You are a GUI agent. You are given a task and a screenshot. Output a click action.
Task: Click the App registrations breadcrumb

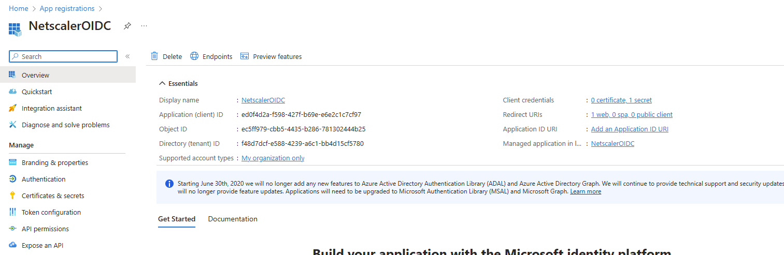67,8
